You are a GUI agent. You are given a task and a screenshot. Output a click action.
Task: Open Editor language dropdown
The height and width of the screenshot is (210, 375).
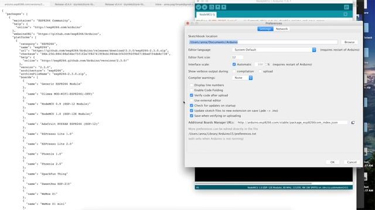click(274, 50)
